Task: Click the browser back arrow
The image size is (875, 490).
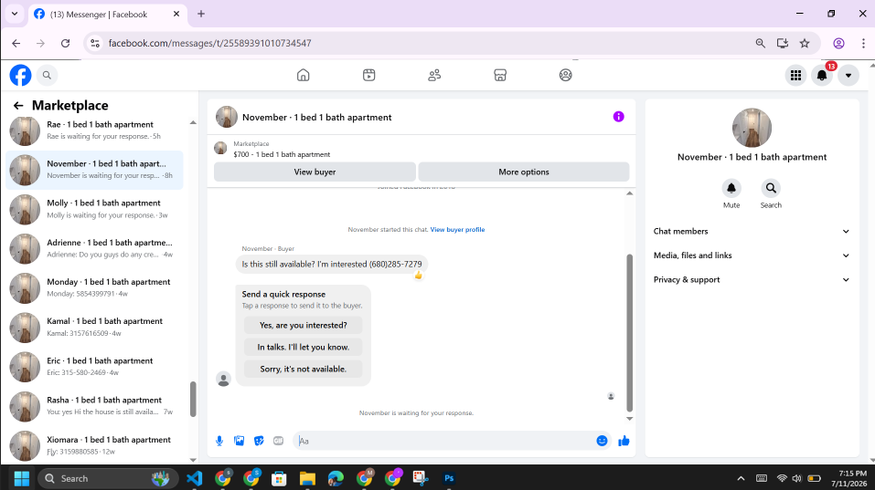Action: pyautogui.click(x=16, y=43)
